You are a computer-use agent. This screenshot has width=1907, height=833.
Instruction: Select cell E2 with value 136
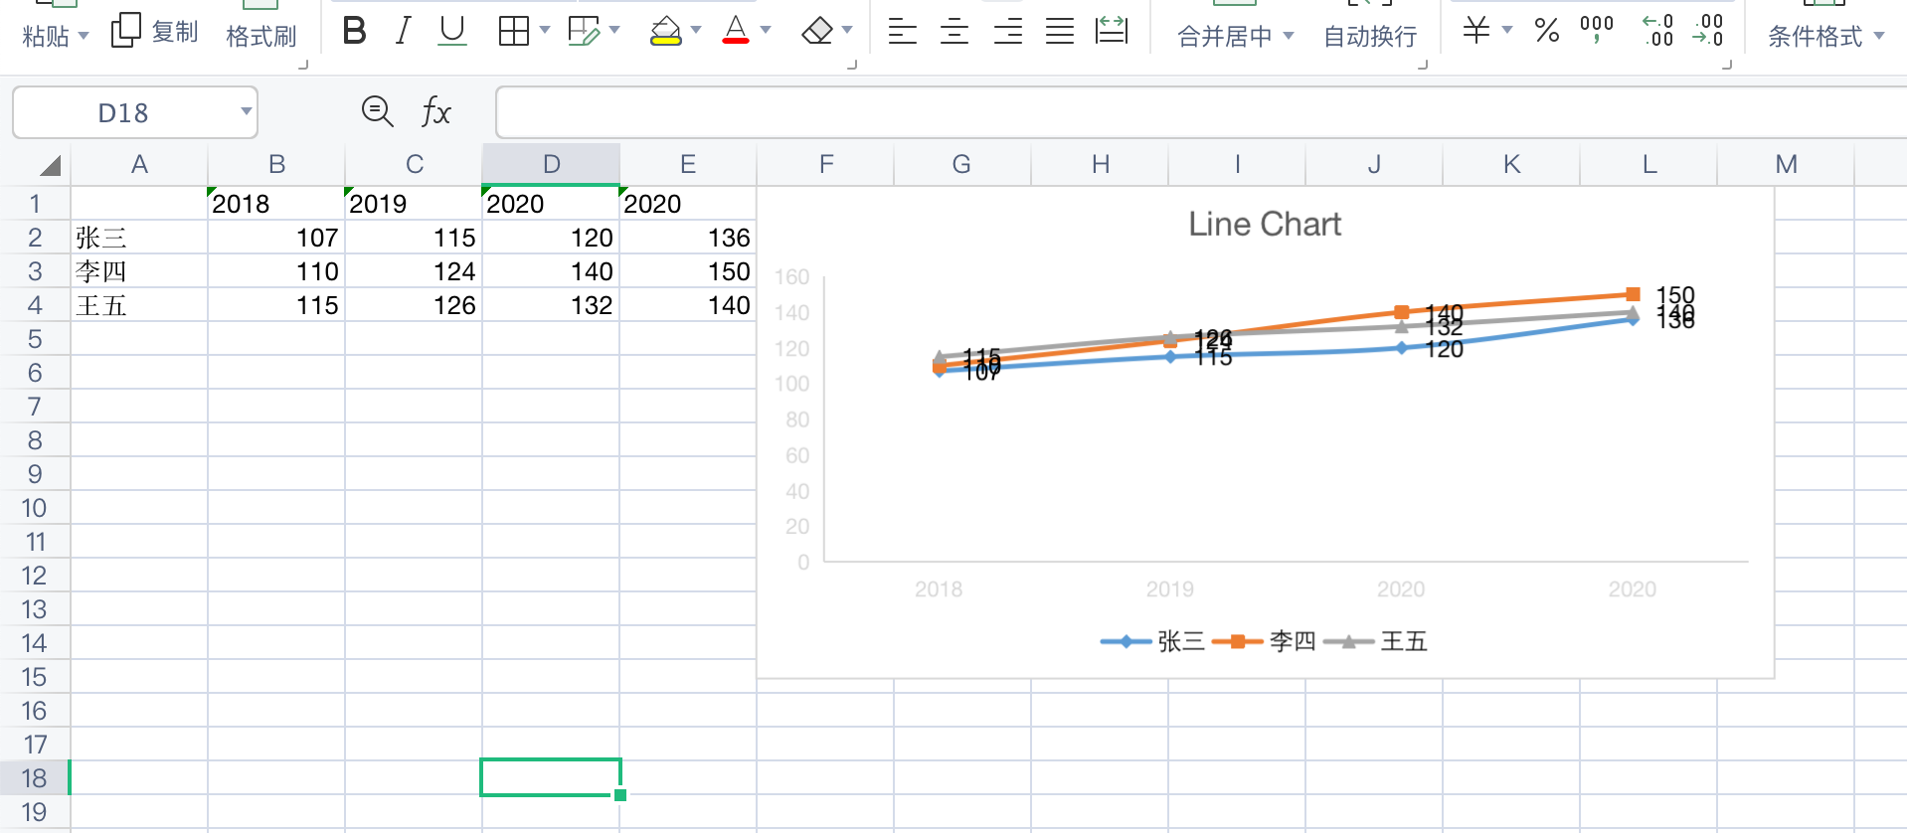(688, 238)
